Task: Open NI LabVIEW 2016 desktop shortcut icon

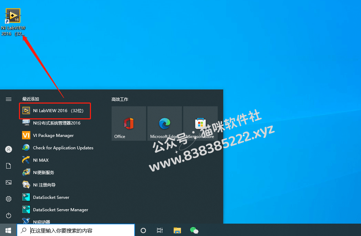Action: (x=13, y=15)
